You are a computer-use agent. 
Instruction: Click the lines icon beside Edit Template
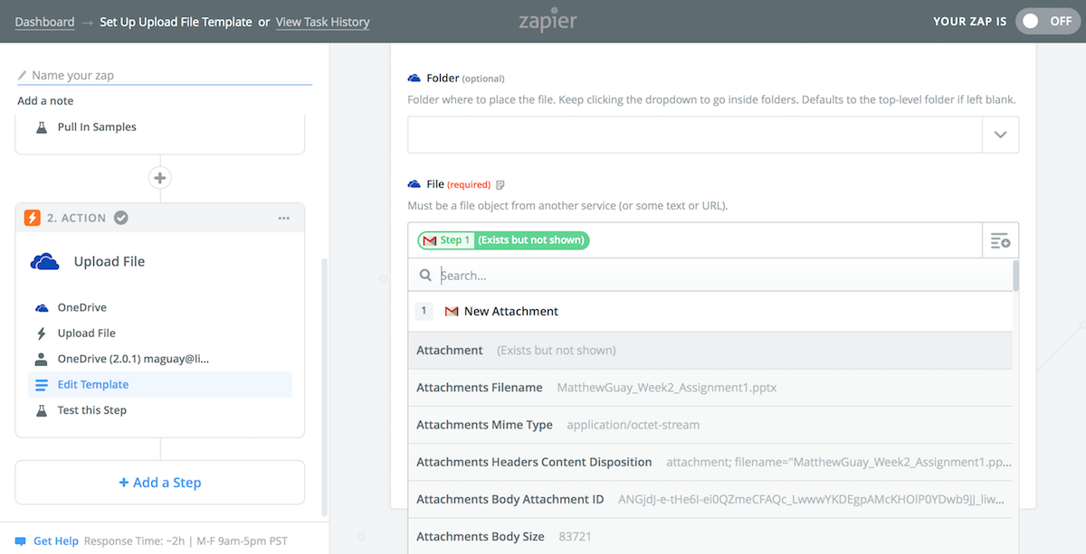coord(41,384)
